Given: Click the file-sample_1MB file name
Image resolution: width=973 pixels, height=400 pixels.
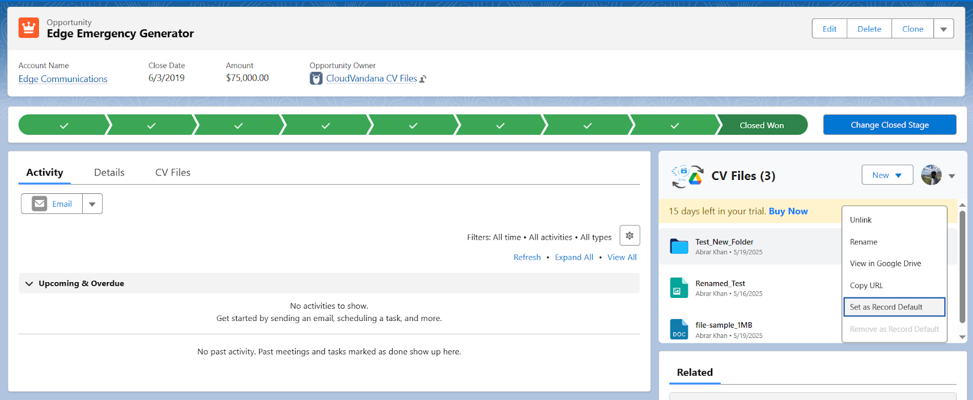Looking at the screenshot, I should pos(724,325).
